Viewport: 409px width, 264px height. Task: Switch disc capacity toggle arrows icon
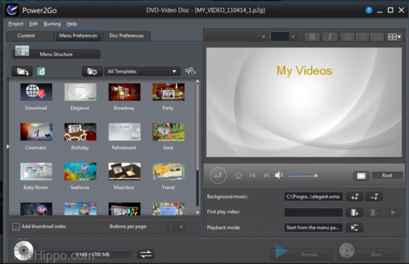(146, 254)
